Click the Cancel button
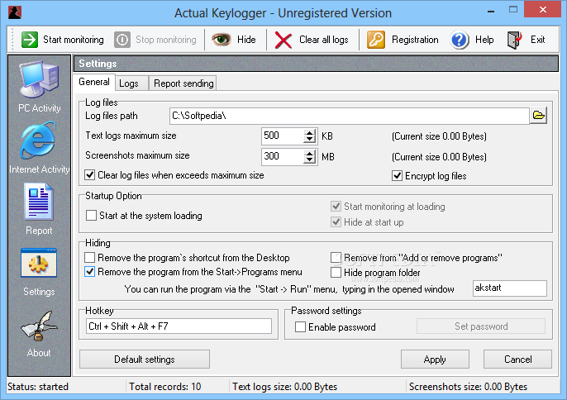Viewport: 567px width, 400px height. click(517, 360)
